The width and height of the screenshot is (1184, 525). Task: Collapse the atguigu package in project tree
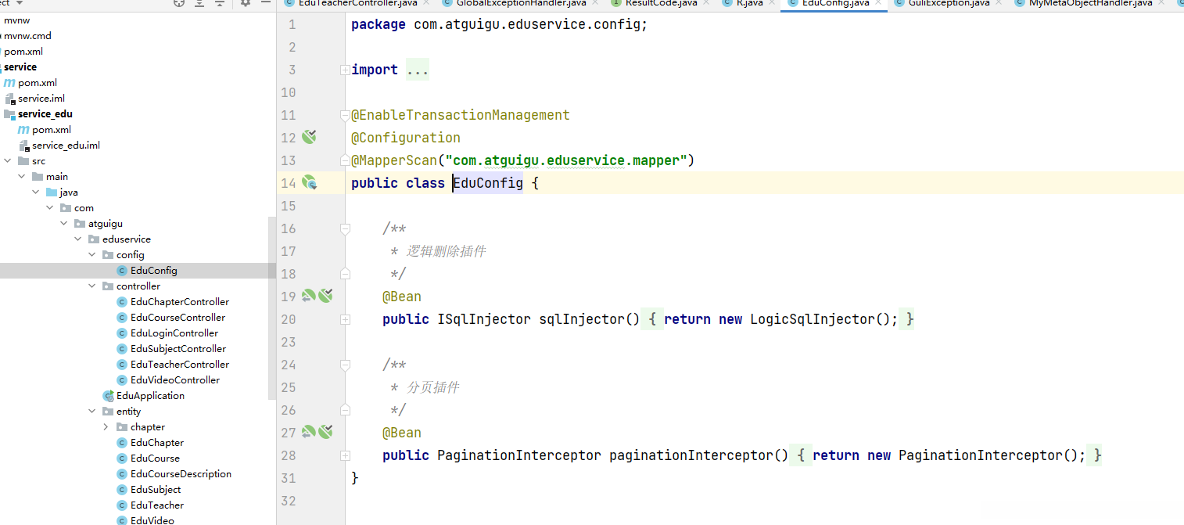coord(64,224)
